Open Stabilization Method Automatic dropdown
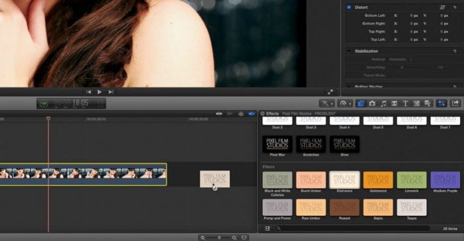The height and width of the screenshot is (241, 464). pos(400,59)
